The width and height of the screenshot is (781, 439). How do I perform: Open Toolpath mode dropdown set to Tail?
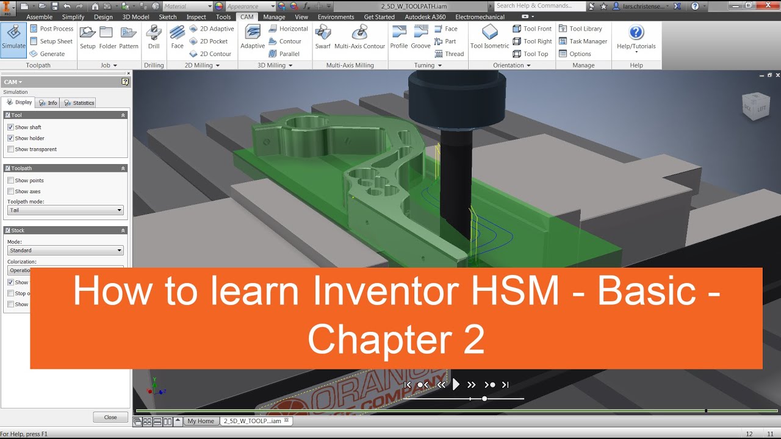65,210
